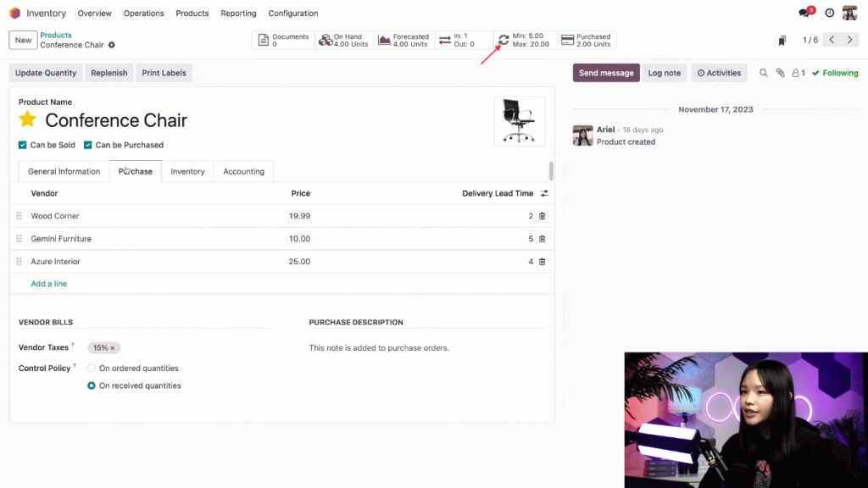Switch to the Inventory tab

click(x=187, y=171)
